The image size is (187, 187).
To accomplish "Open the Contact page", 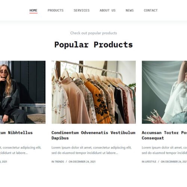I will tap(151, 10).
